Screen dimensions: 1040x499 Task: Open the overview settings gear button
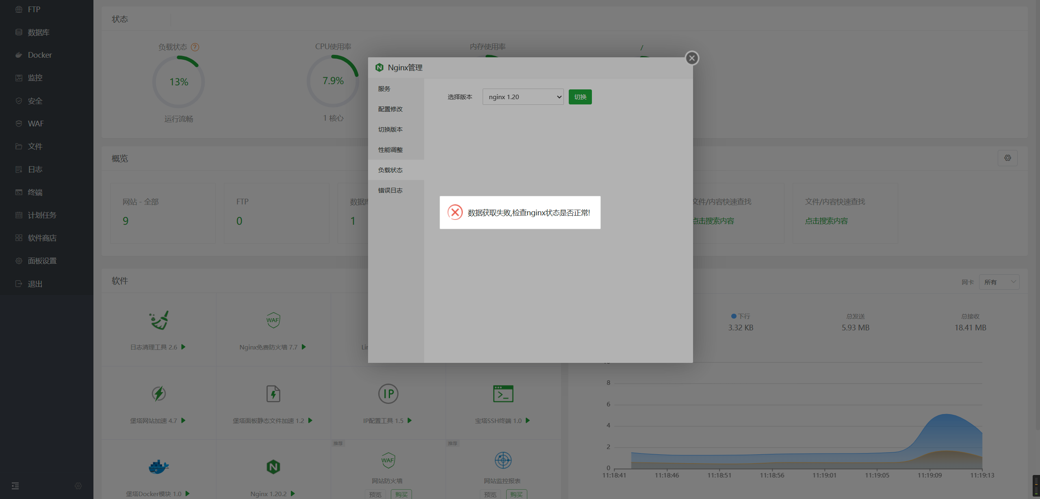point(1007,158)
